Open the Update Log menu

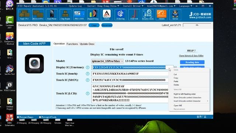75,6
